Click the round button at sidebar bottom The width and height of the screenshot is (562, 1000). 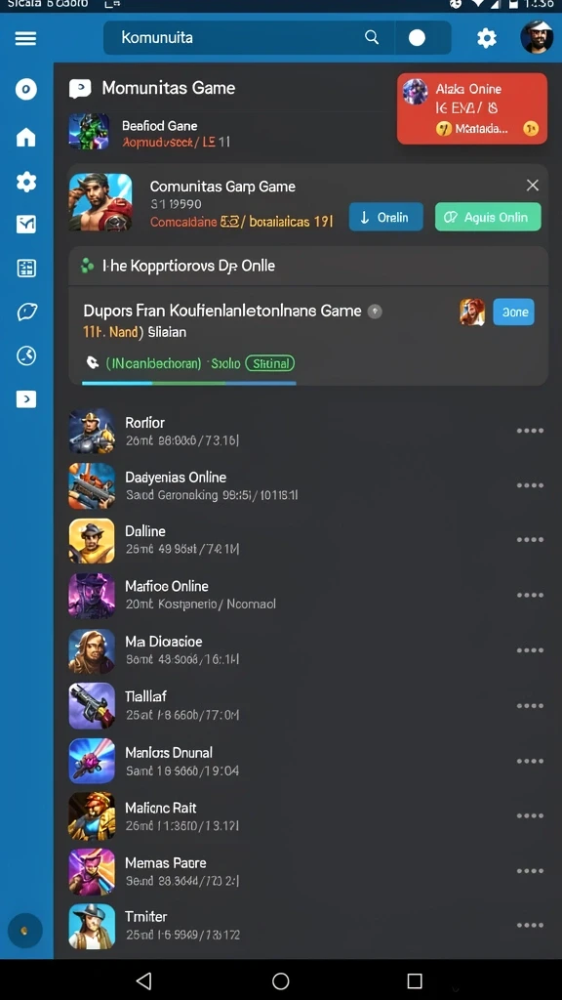click(x=24, y=931)
